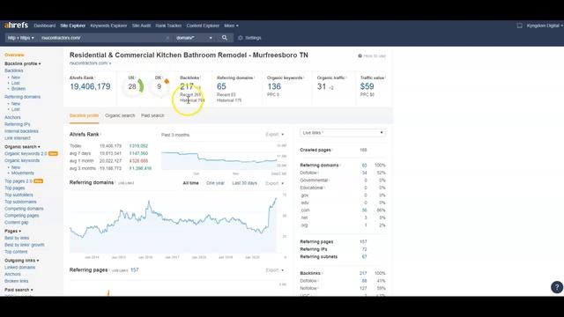
Task: Click the ahrefs logo
Action: point(16,26)
